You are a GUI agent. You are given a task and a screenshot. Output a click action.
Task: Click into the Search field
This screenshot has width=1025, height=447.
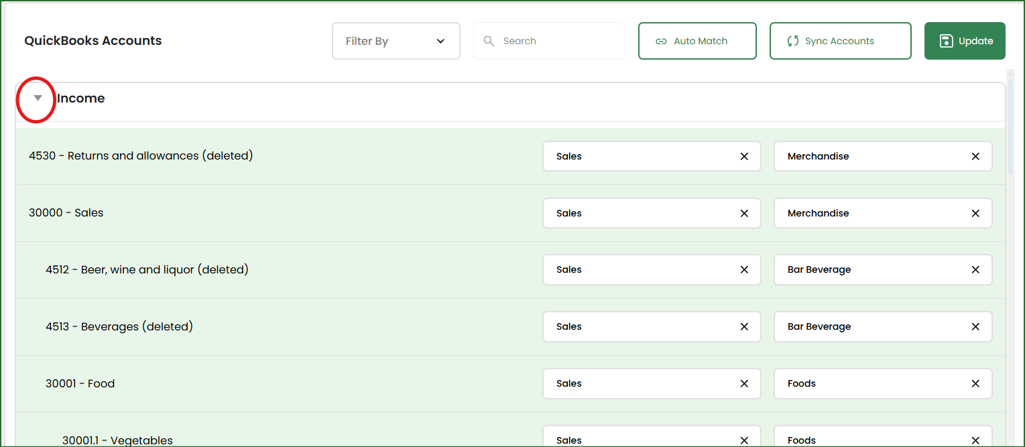coord(549,41)
